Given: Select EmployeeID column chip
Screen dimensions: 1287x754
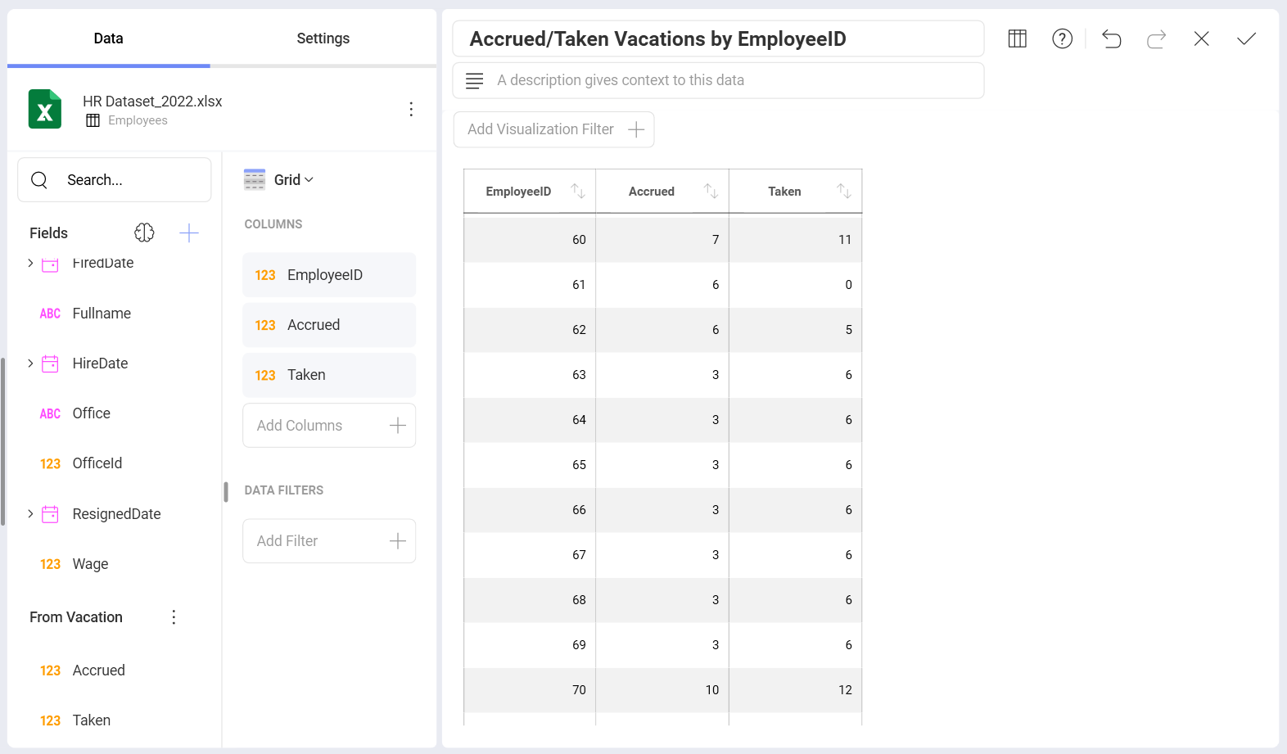Looking at the screenshot, I should pyautogui.click(x=329, y=275).
